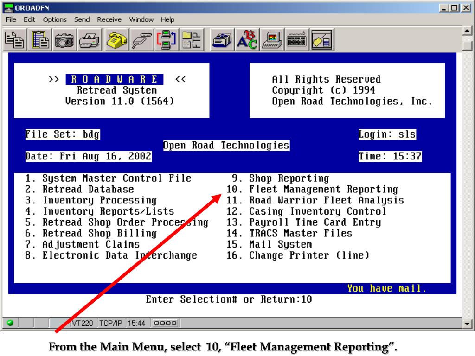Image resolution: width=475 pixels, height=356 pixels.
Task: Open the File menu
Action: pyautogui.click(x=11, y=19)
